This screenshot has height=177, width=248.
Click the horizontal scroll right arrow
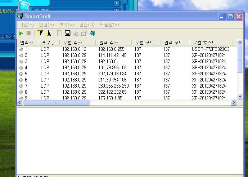pyautogui.click(x=234, y=103)
